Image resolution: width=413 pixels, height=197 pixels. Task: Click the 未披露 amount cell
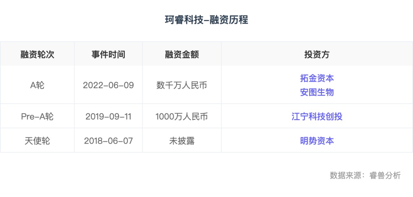pyautogui.click(x=182, y=141)
